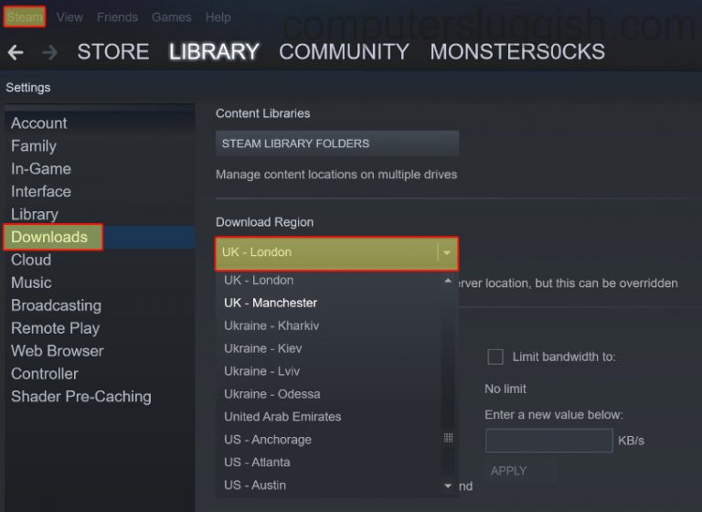This screenshot has width=702, height=512.
Task: Switch to the LIBRARY tab
Action: pos(214,51)
